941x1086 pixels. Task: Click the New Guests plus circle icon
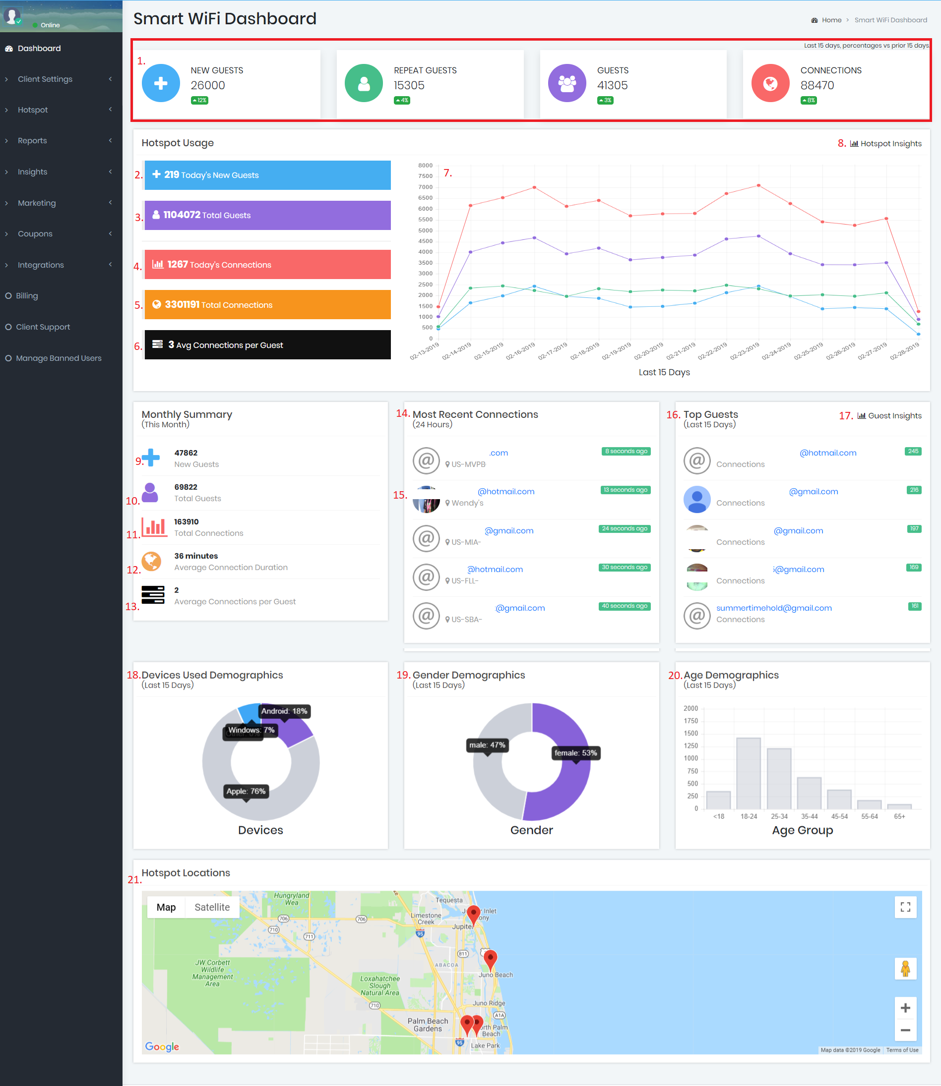pos(161,83)
